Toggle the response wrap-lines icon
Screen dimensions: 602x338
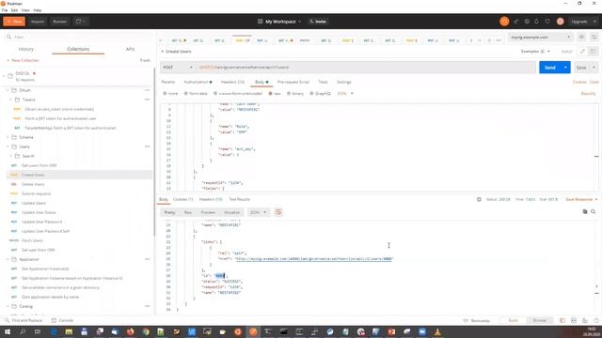click(x=278, y=212)
